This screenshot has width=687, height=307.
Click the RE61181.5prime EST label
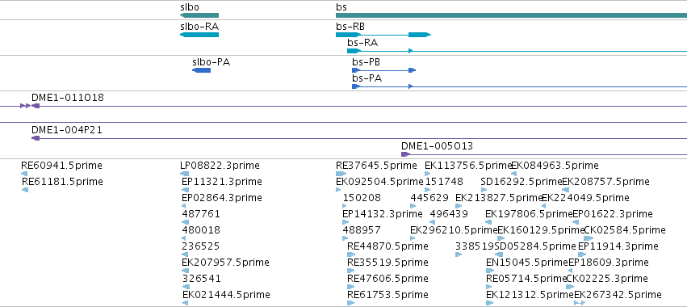pyautogui.click(x=62, y=182)
